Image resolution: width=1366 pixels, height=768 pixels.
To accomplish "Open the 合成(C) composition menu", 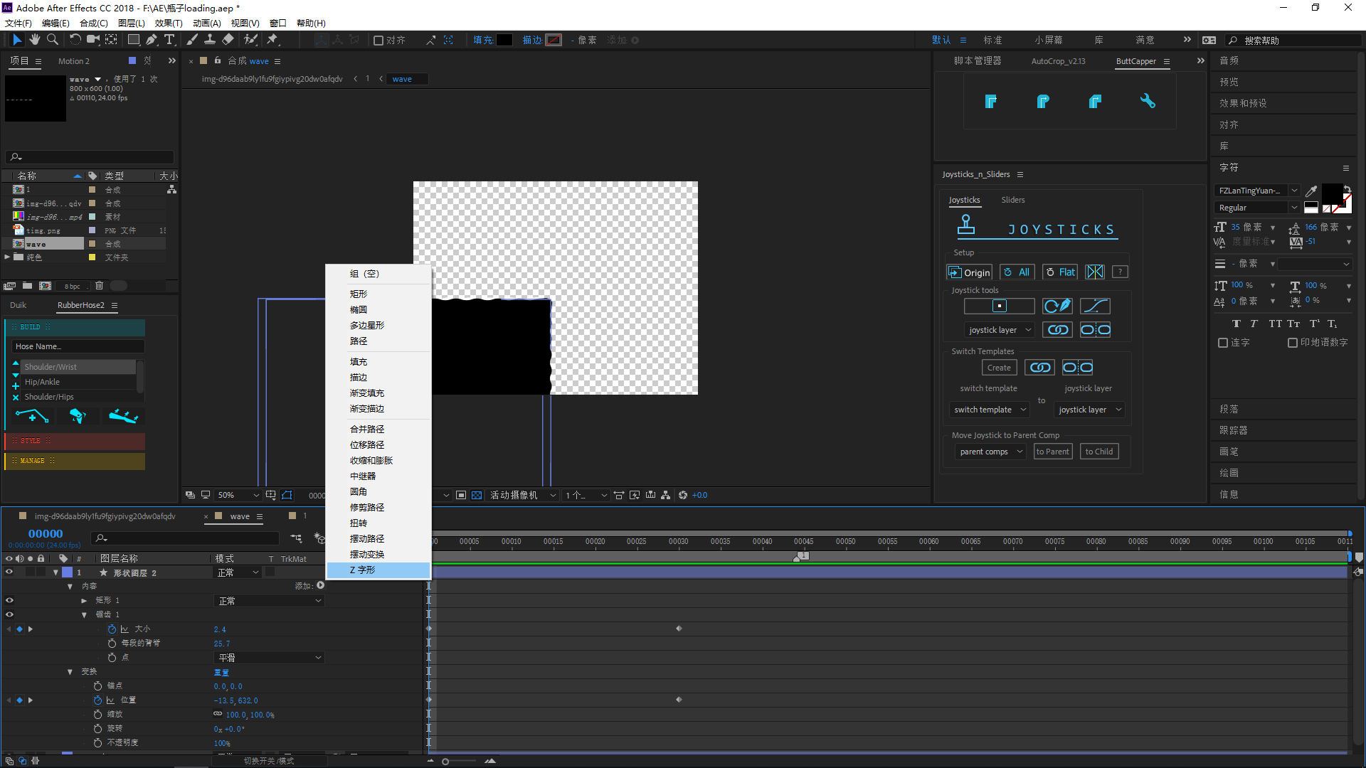I will pos(93,23).
